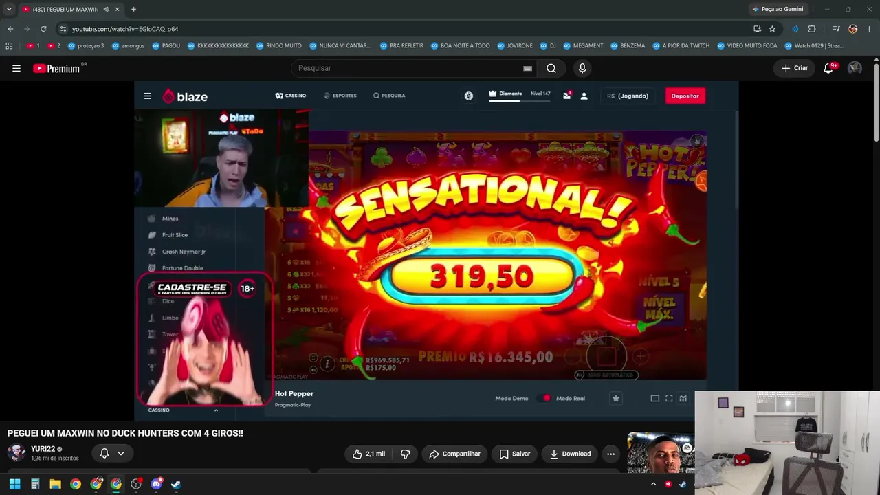Open the CASSINO tab on Blaze
This screenshot has height=495, width=880.
pyautogui.click(x=291, y=96)
